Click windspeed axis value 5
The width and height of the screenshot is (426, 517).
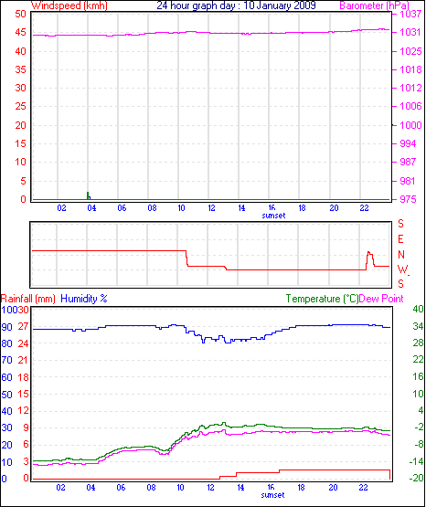coord(23,181)
